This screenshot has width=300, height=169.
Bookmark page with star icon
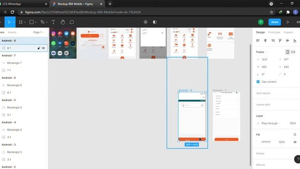(271, 12)
